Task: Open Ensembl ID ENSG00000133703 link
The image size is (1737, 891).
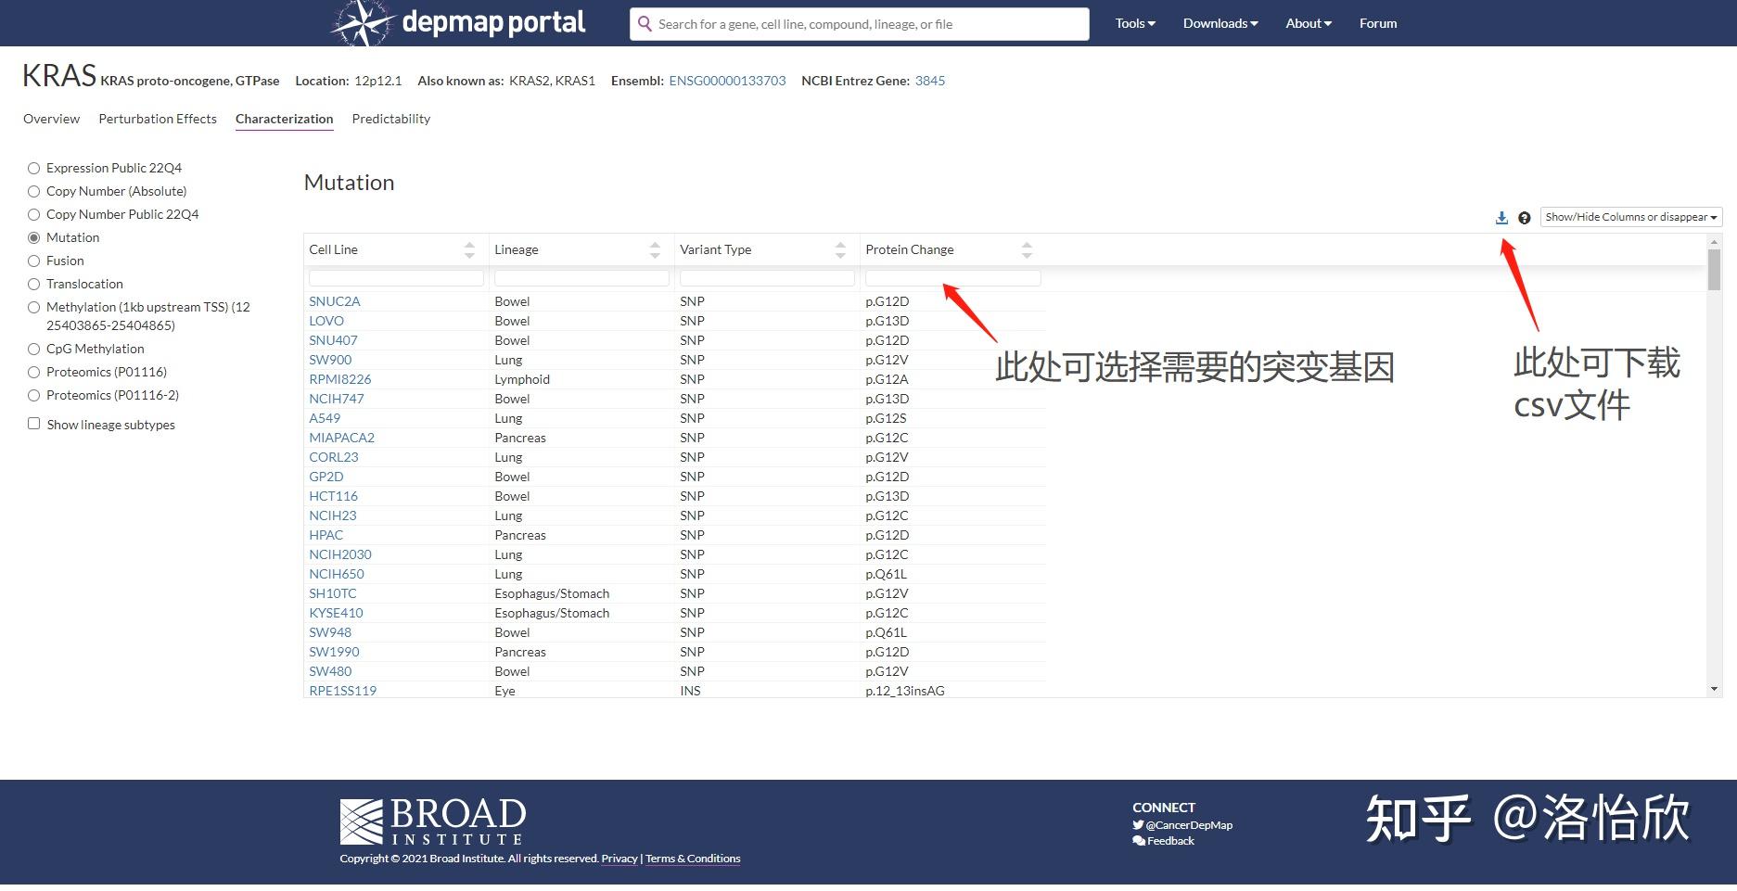Action: (727, 81)
